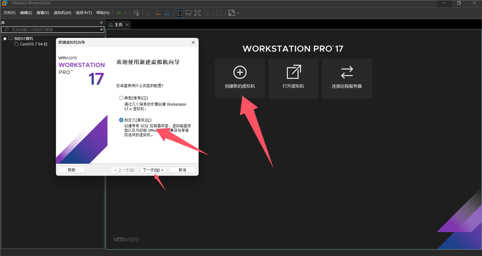
Task: Collapse the 我的计算机 tree node
Action: [x=5, y=38]
